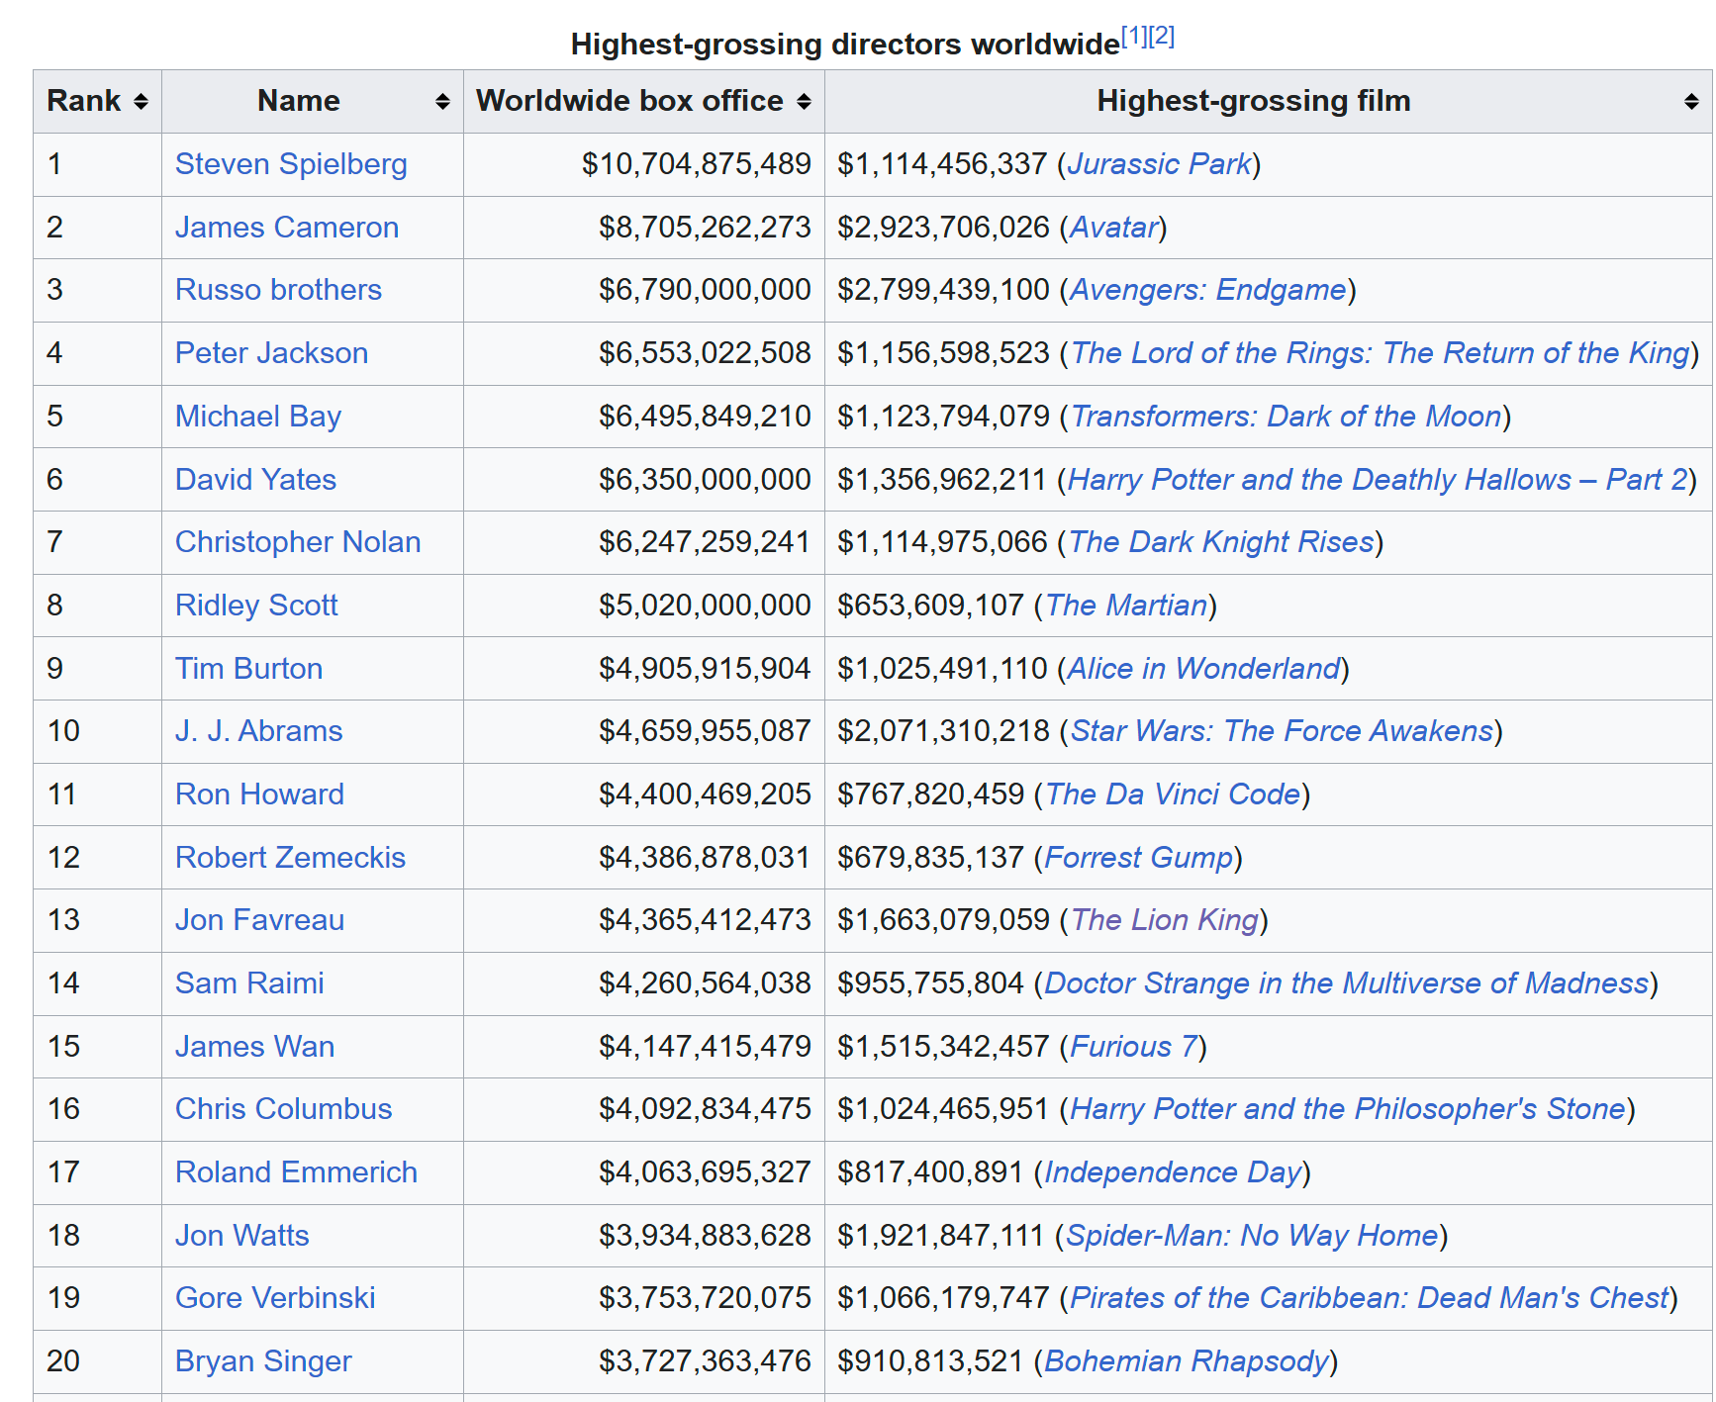Open Deathly Hallows – Part 2 link
The width and height of the screenshot is (1716, 1402).
point(1378,480)
